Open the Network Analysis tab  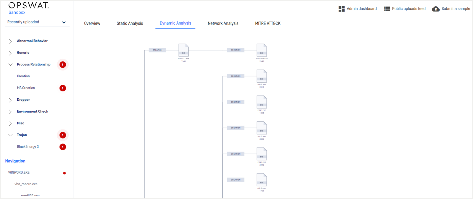click(x=223, y=23)
